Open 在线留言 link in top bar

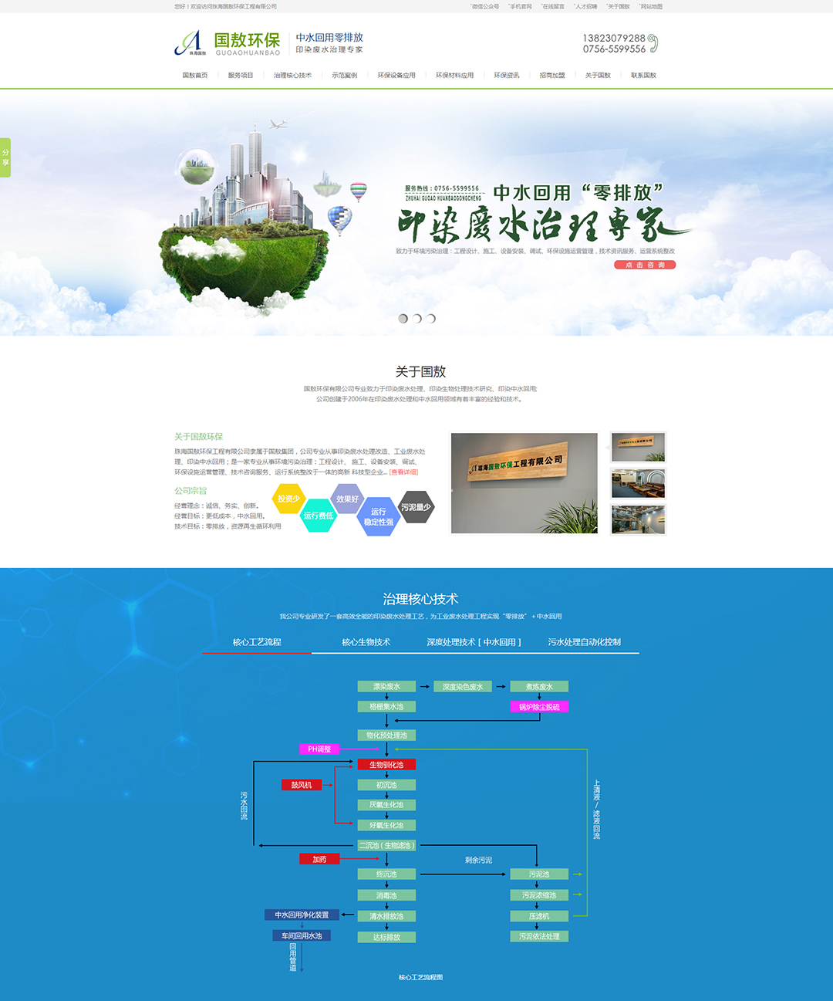(552, 7)
